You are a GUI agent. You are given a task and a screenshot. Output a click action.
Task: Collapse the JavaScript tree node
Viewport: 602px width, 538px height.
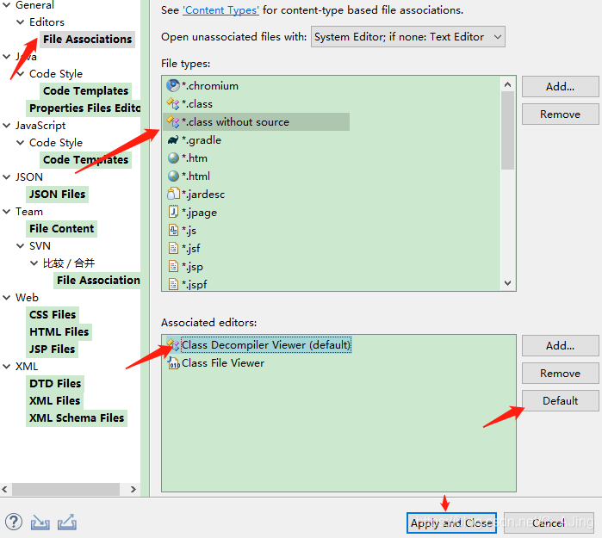7,125
